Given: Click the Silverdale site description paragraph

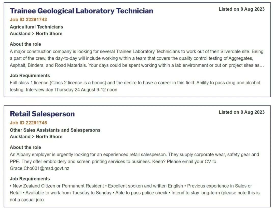Looking at the screenshot, I should [x=137, y=58].
